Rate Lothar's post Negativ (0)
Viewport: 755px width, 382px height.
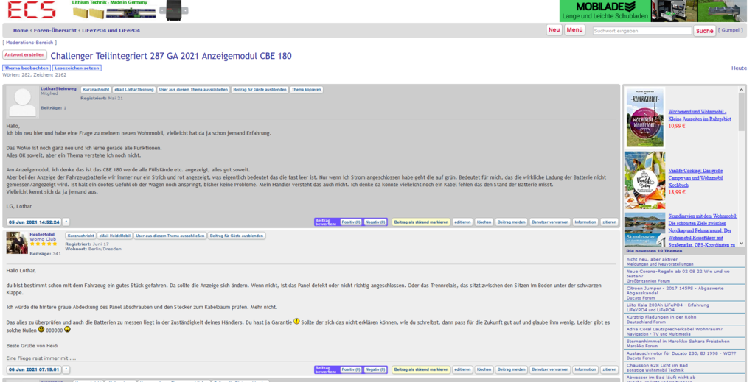[375, 222]
